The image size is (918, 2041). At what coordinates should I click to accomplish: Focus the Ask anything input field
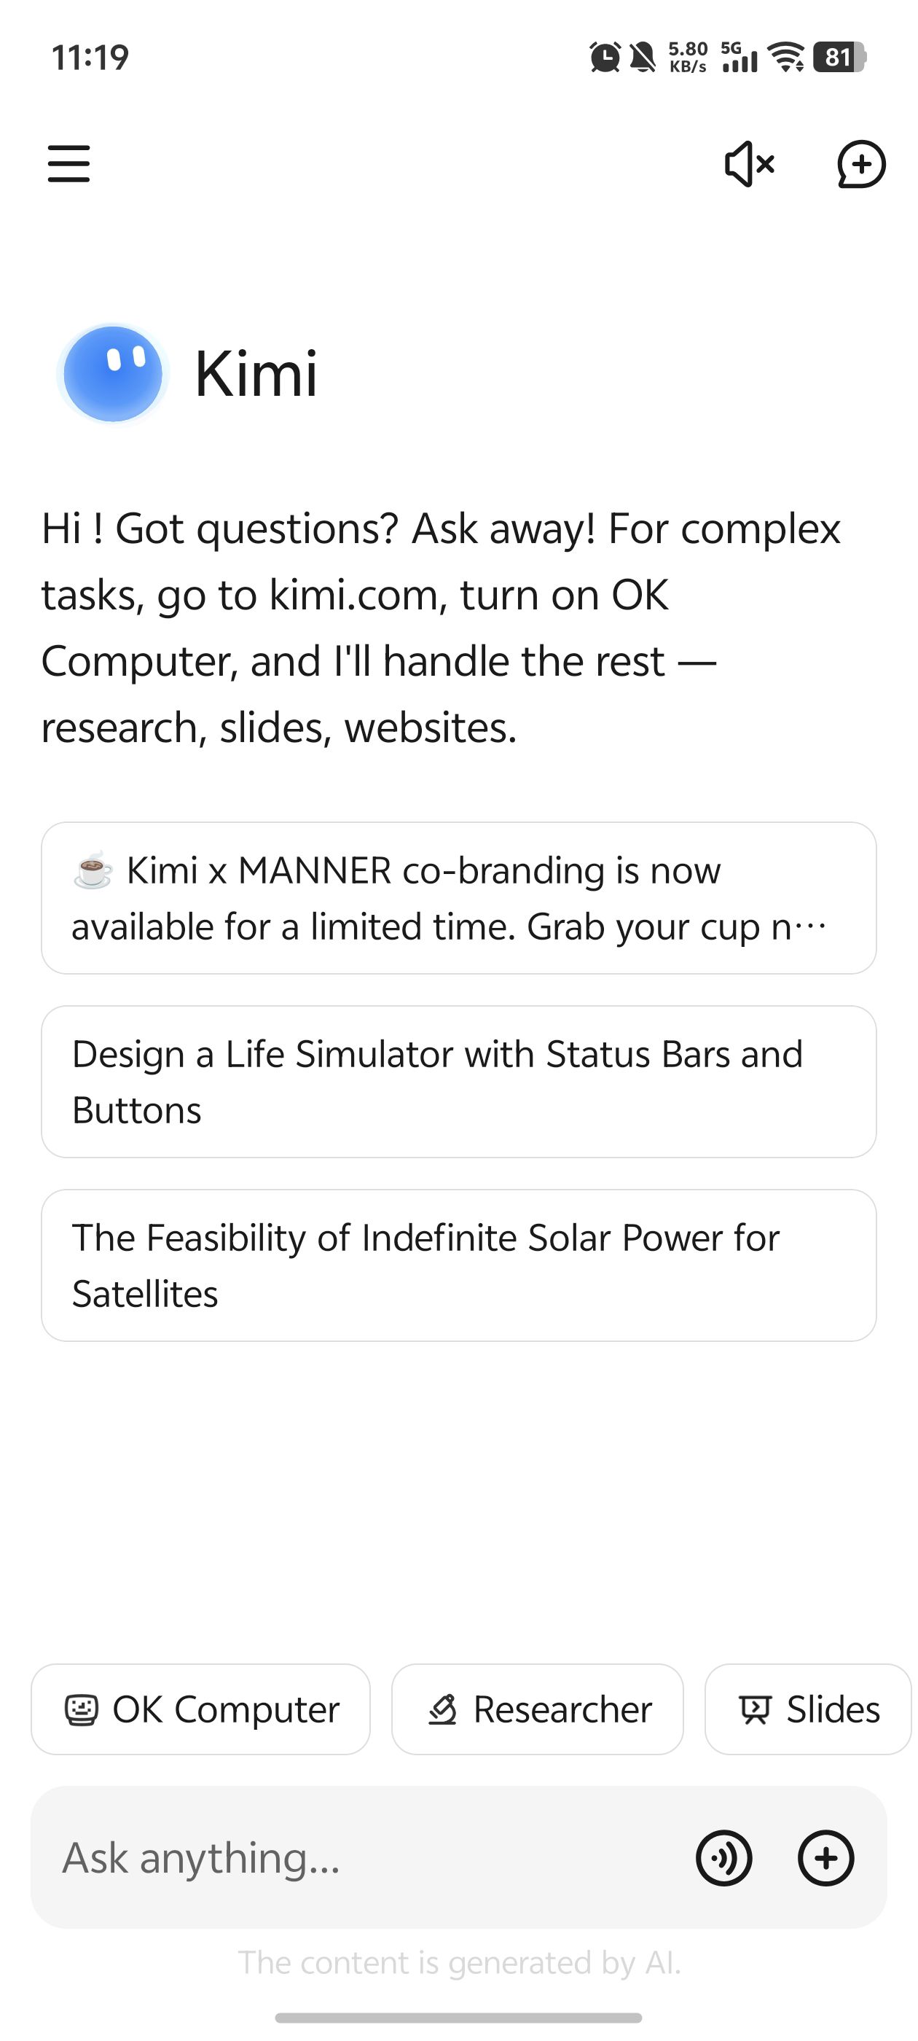[356, 1857]
